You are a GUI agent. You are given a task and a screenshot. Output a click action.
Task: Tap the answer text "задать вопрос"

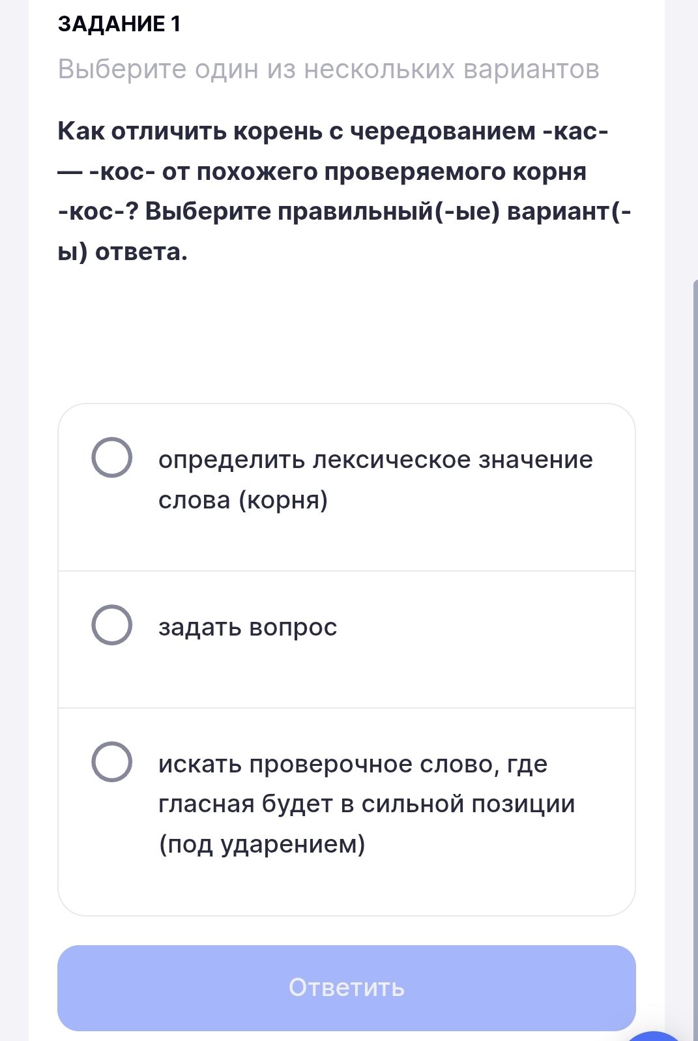click(x=248, y=627)
